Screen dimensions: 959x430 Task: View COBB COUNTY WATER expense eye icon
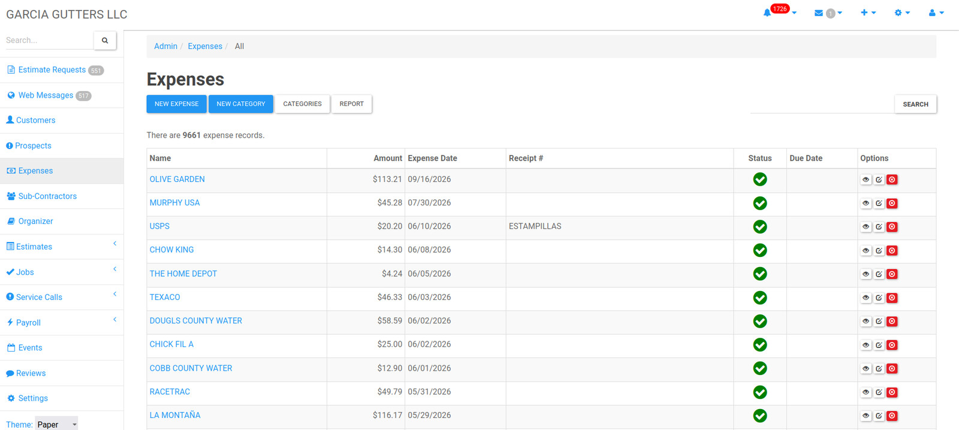pos(865,369)
